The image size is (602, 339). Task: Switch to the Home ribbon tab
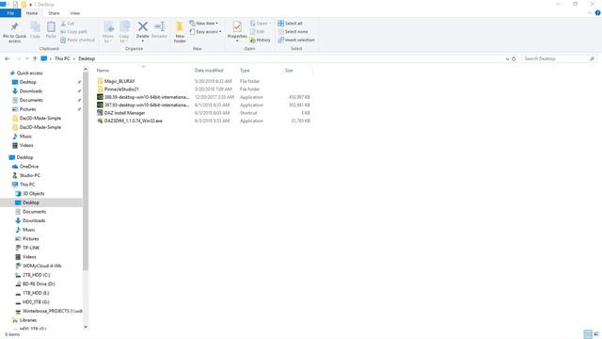click(32, 13)
